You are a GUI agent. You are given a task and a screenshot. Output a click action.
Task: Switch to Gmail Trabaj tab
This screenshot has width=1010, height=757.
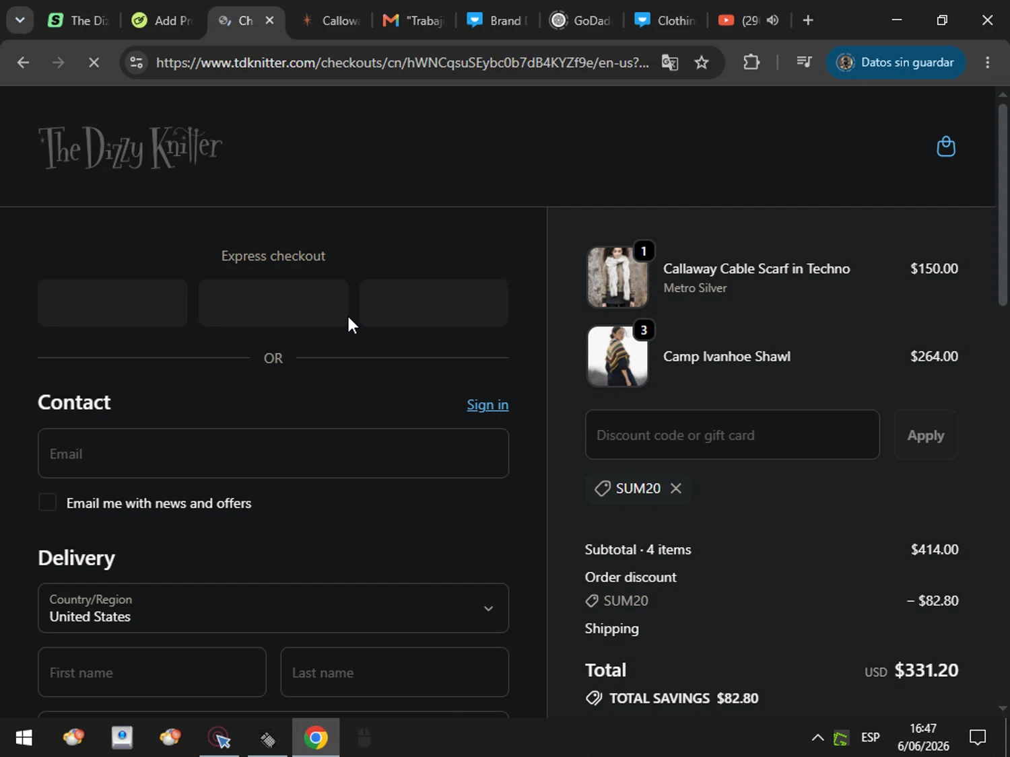tap(414, 20)
